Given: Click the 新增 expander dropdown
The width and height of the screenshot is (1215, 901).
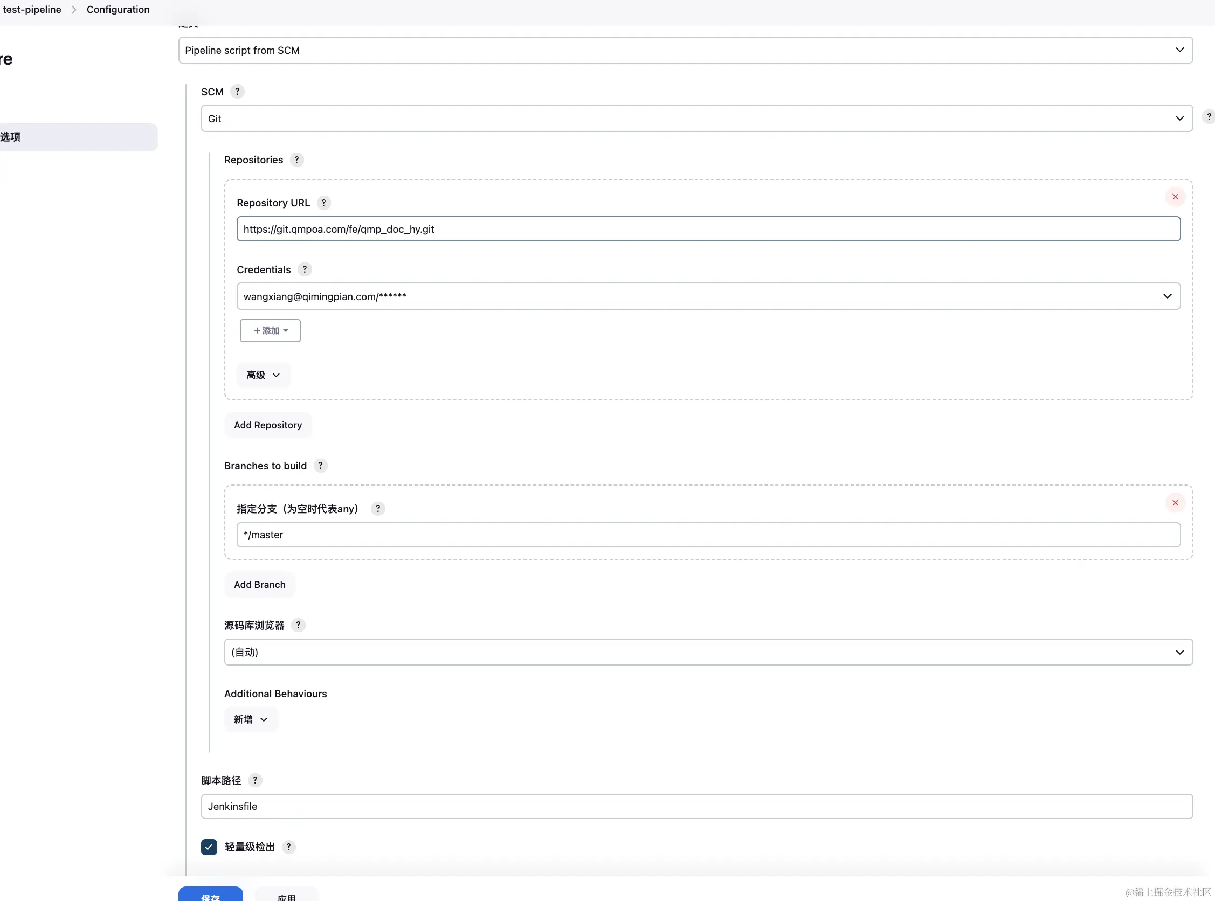Looking at the screenshot, I should pos(250,718).
